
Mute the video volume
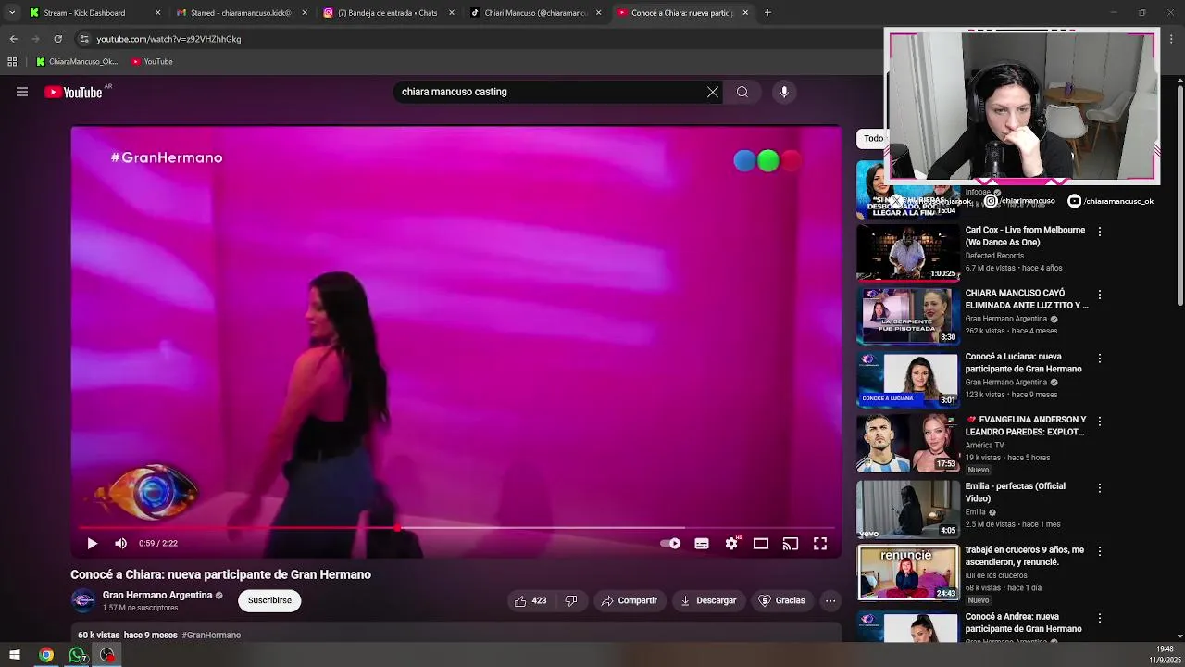pyautogui.click(x=120, y=544)
